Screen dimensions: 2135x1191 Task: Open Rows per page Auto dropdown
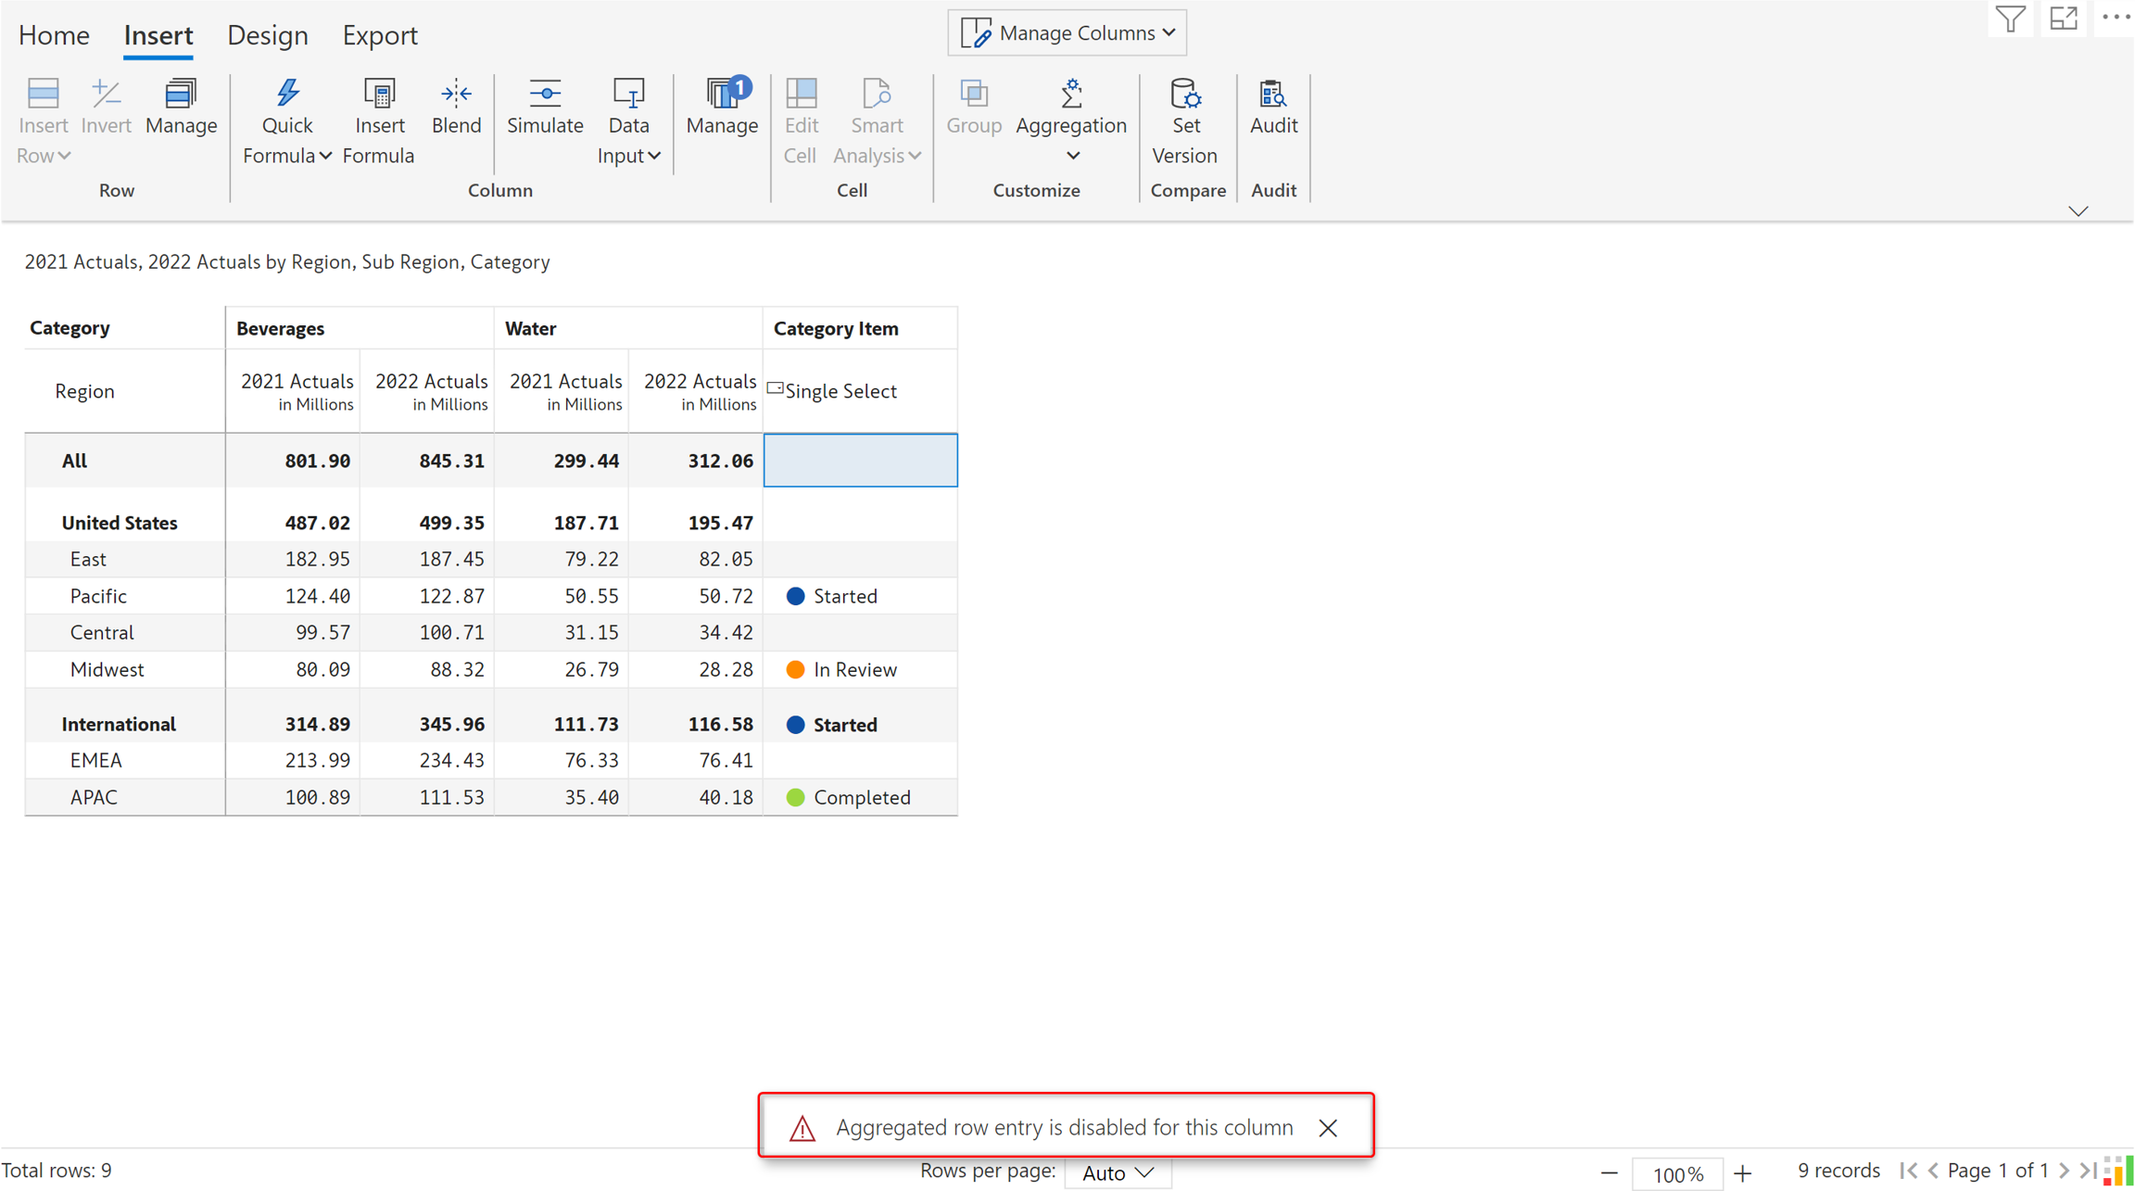1118,1172
